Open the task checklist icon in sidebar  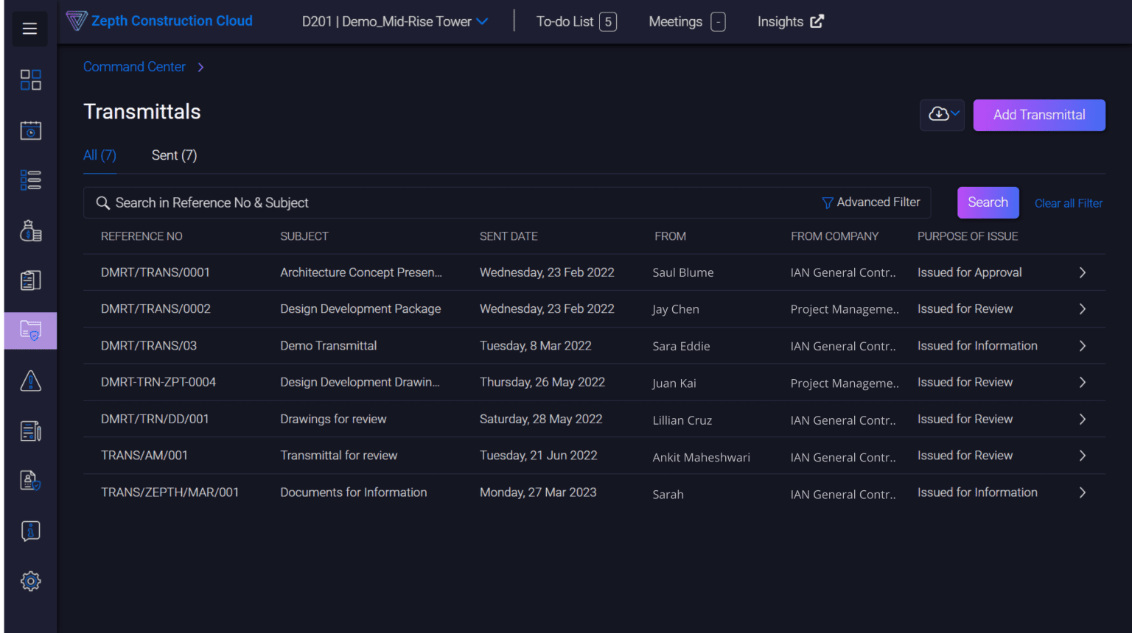[x=30, y=180]
